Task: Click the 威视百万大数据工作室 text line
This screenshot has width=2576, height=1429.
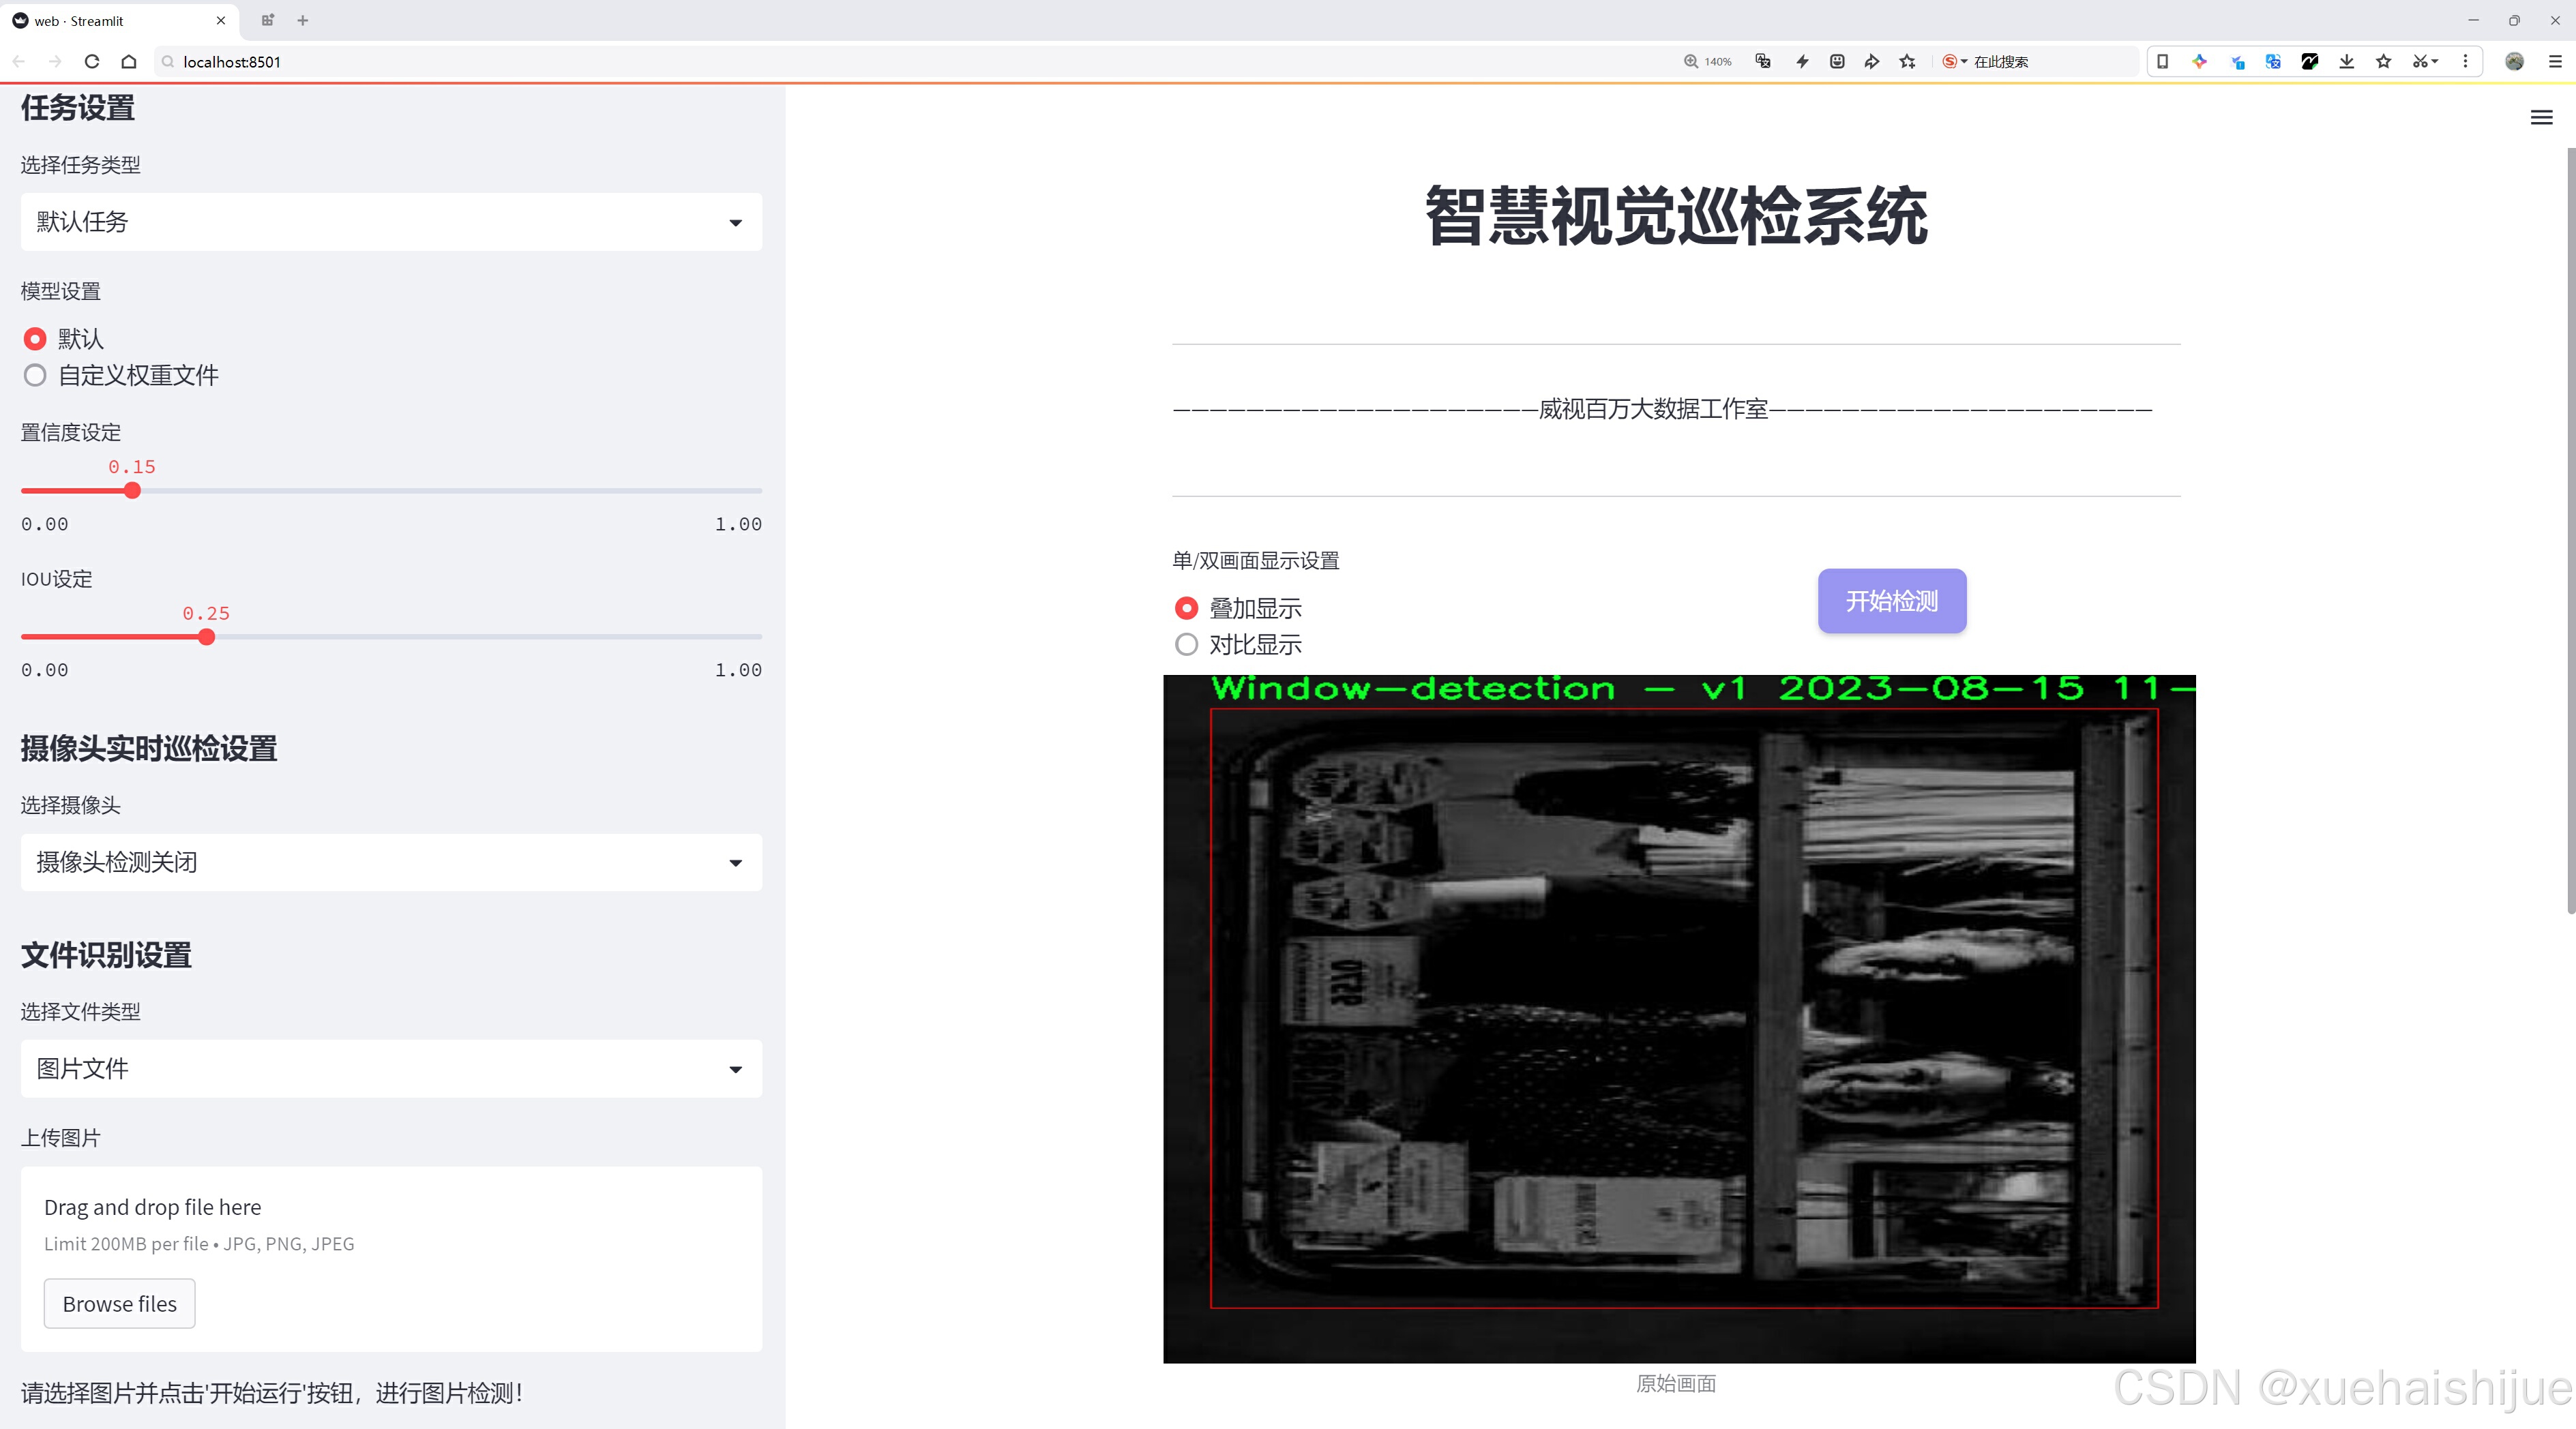Action: [x=1662, y=408]
